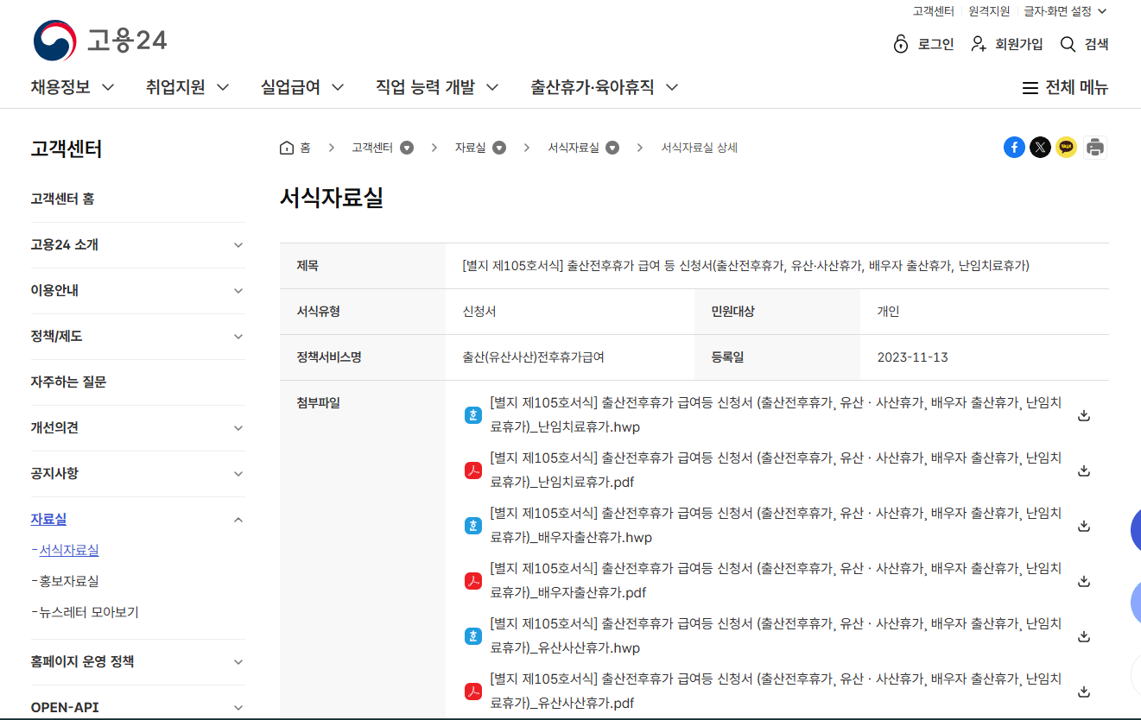Download the 배우자출산휴가 PDF file
This screenshot has width=1141, height=720.
1083,580
